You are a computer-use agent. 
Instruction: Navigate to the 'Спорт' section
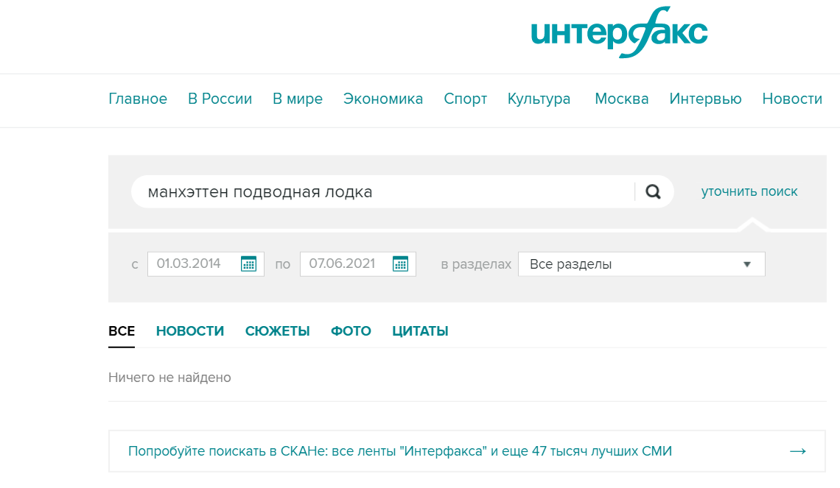click(x=465, y=99)
